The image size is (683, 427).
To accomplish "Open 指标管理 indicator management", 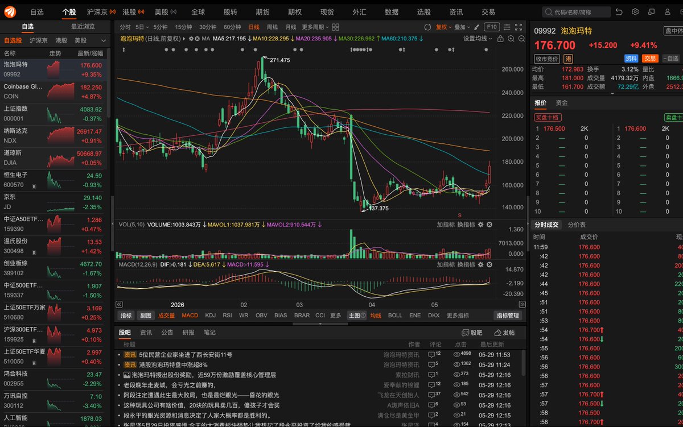I will click(x=507, y=315).
